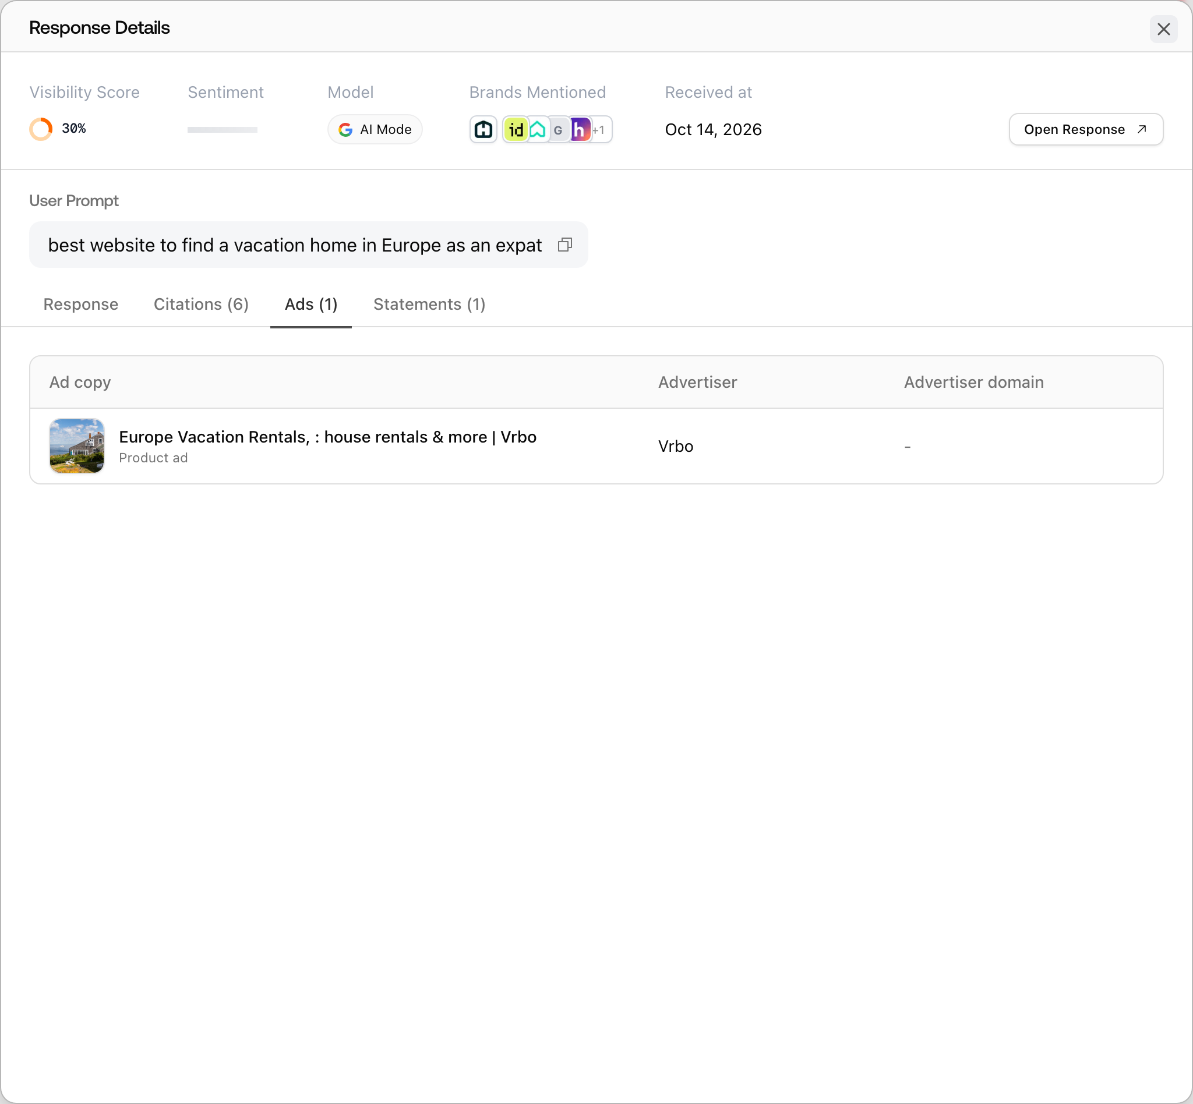The width and height of the screenshot is (1193, 1104).
Task: Click the user prompt text box
Action: click(x=308, y=245)
